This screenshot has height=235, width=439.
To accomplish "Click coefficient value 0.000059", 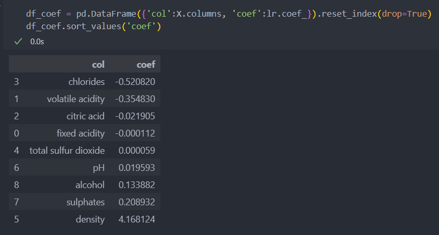I will [x=136, y=151].
